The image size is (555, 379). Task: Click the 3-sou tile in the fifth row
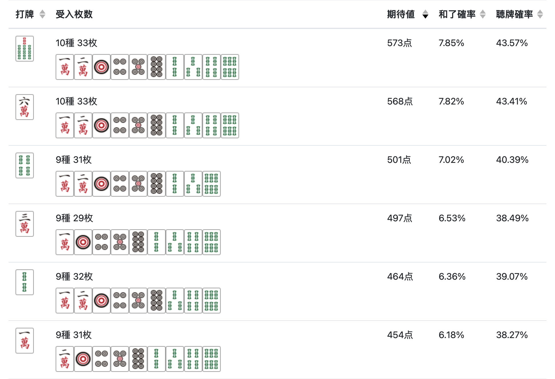pos(175,301)
